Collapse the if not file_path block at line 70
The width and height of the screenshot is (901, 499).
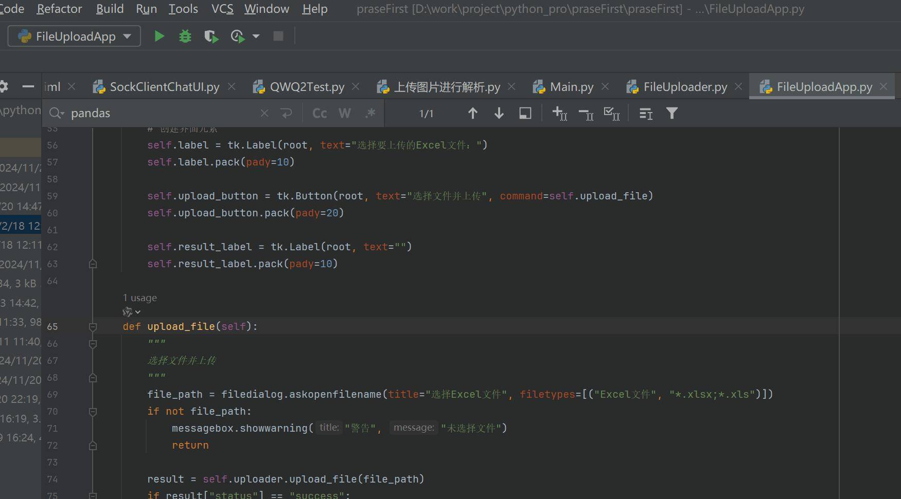click(x=93, y=412)
